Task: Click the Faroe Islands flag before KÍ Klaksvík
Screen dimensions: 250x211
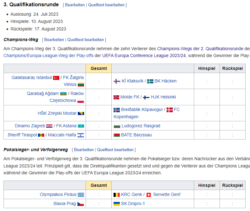Action: [117, 81]
